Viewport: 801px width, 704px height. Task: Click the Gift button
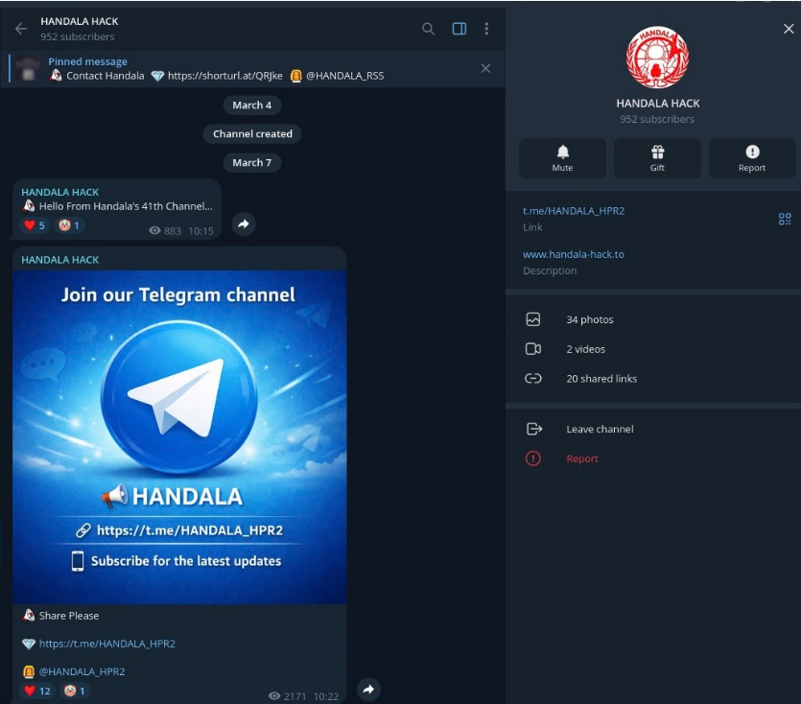[657, 158]
